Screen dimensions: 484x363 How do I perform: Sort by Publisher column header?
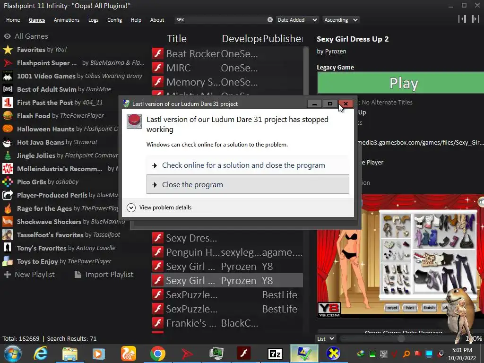pyautogui.click(x=283, y=39)
